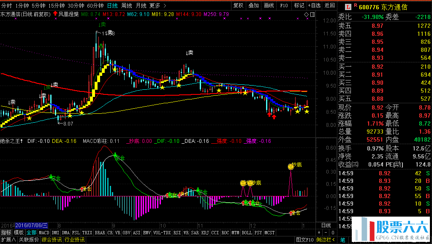Screen dimensions: 432x244
Task: Click the red arrow before 凤凰涅槃 indicator
Action: pyautogui.click(x=55, y=14)
